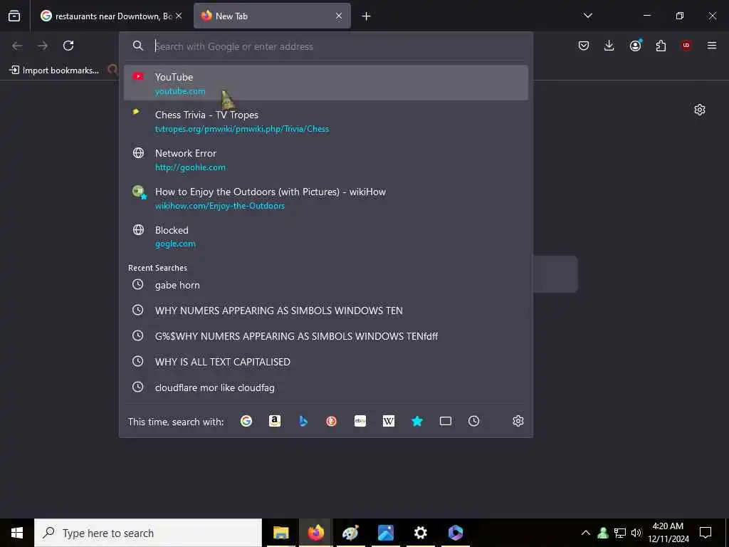The height and width of the screenshot is (547, 729).
Task: Open the volume tray control
Action: [x=636, y=533]
